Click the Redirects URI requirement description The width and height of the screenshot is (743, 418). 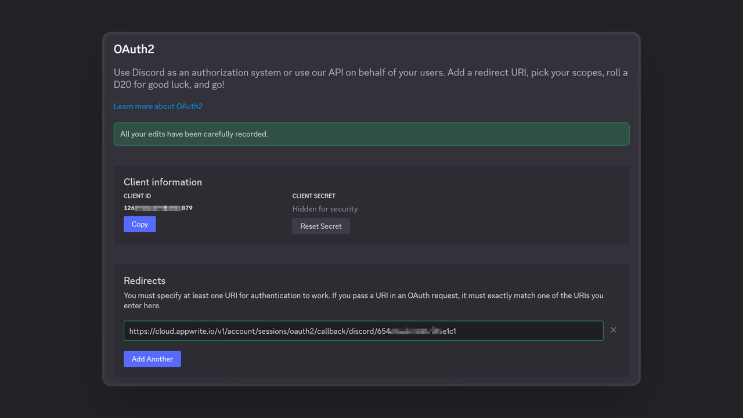click(363, 300)
